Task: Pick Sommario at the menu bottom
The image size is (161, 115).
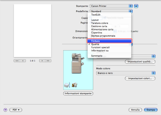Action: [96, 56]
